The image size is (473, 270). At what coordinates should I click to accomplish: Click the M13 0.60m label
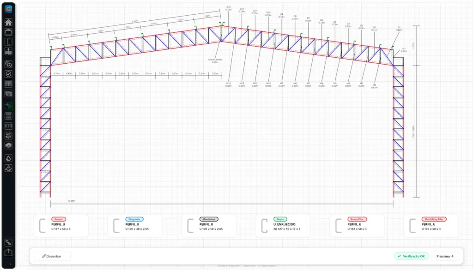coord(228,84)
